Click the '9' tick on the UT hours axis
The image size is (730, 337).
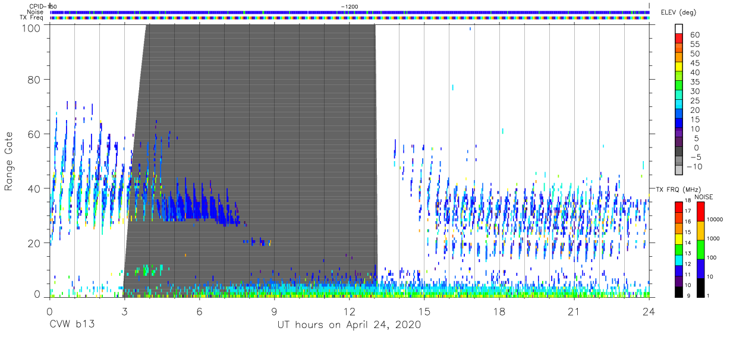click(274, 311)
